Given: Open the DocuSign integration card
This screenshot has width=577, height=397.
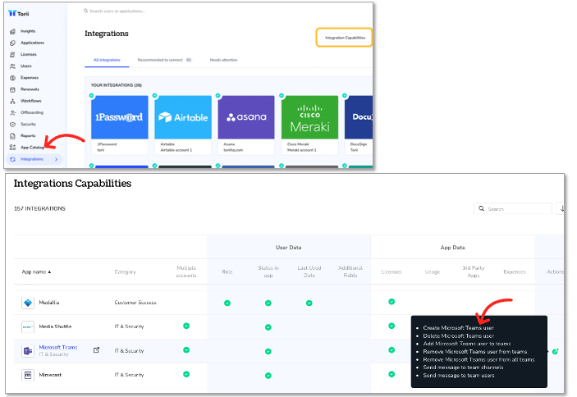Looking at the screenshot, I should (359, 125).
